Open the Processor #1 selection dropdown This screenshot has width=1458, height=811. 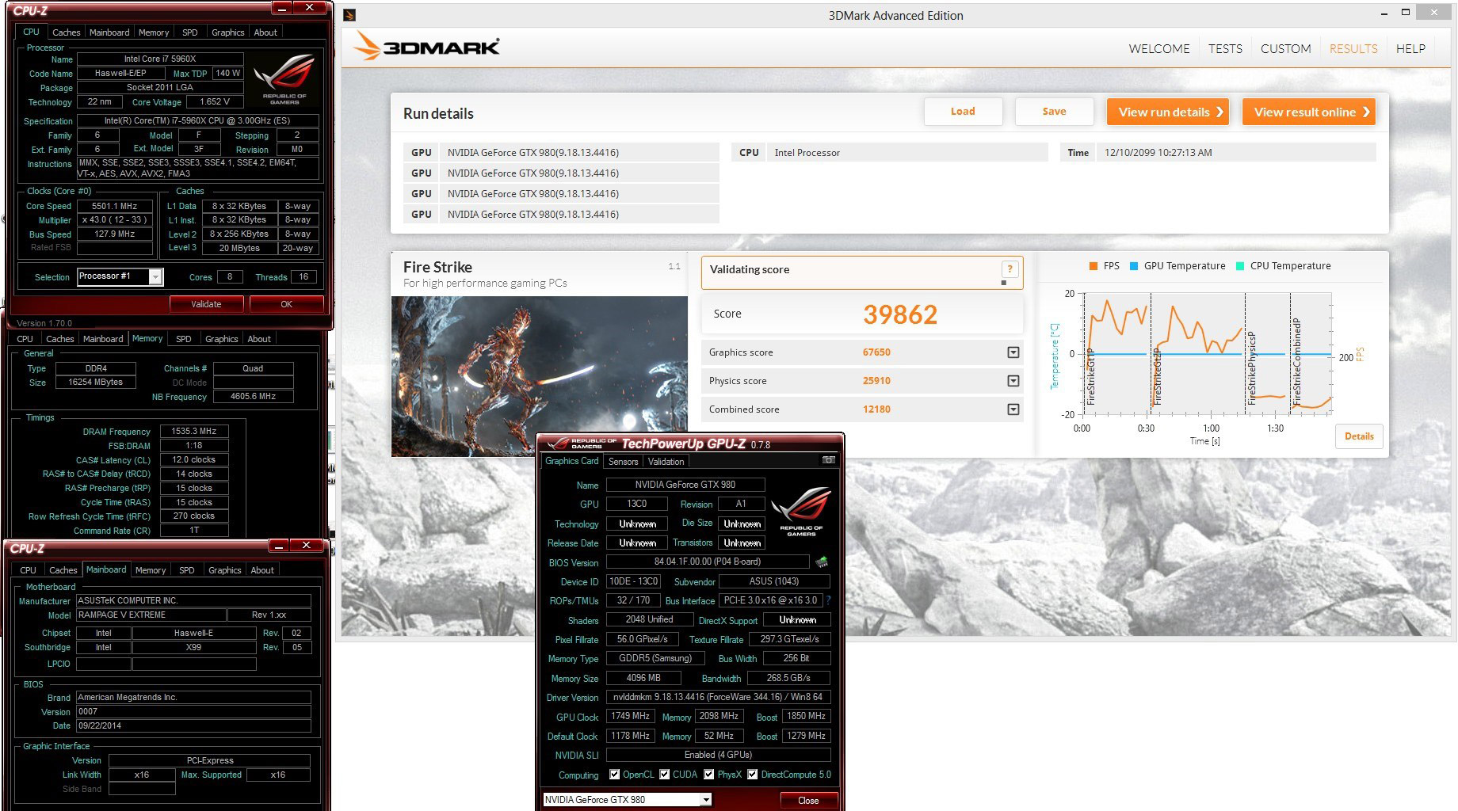click(156, 276)
